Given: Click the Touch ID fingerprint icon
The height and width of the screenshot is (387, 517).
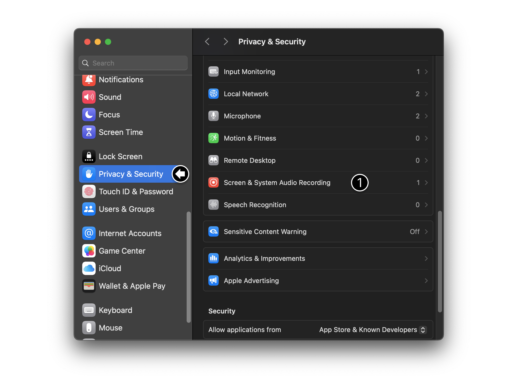Looking at the screenshot, I should tap(89, 191).
